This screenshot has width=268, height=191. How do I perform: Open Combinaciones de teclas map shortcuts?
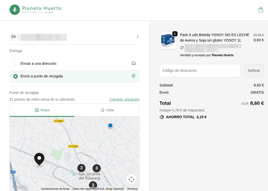tap(55, 189)
